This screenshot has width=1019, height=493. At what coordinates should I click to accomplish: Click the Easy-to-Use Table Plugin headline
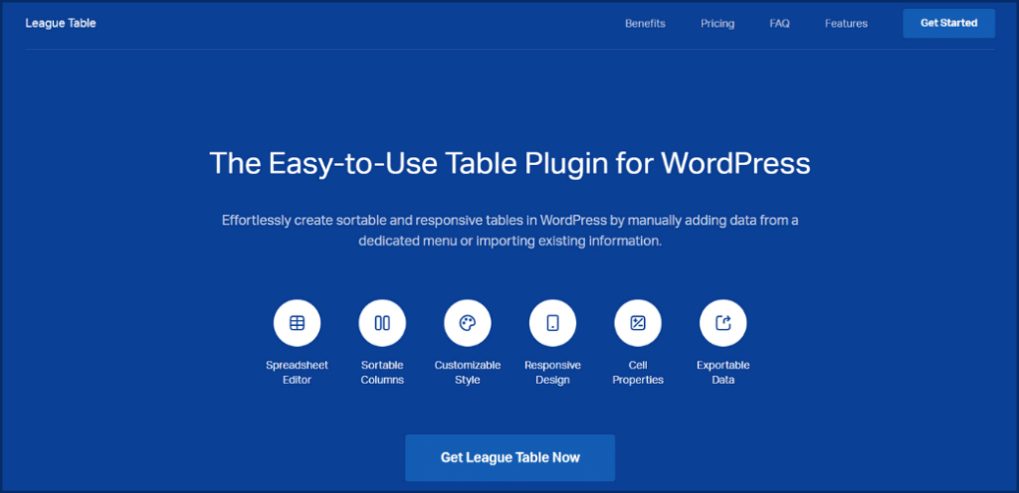tap(510, 163)
